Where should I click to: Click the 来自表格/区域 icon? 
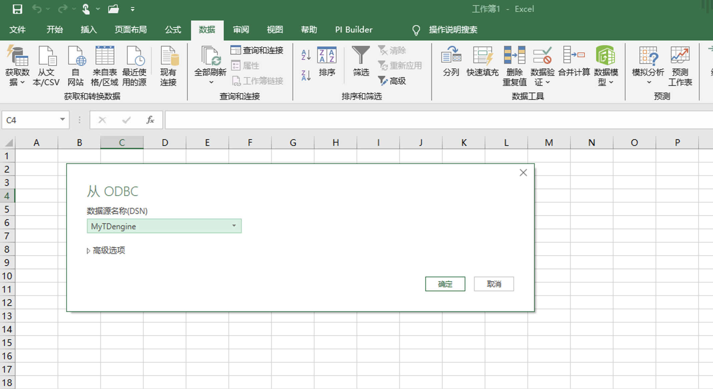(105, 65)
